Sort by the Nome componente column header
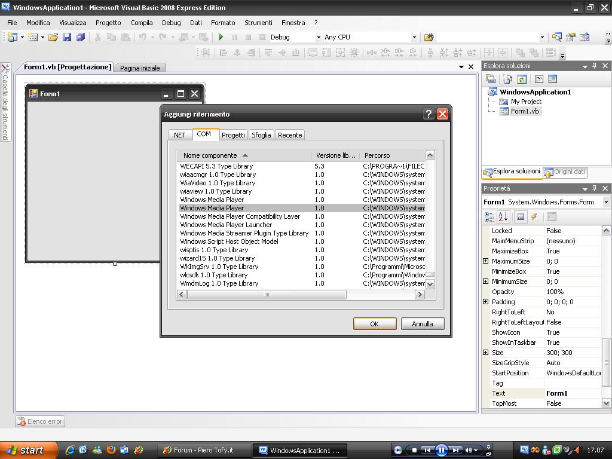The image size is (612, 459). 244,155
